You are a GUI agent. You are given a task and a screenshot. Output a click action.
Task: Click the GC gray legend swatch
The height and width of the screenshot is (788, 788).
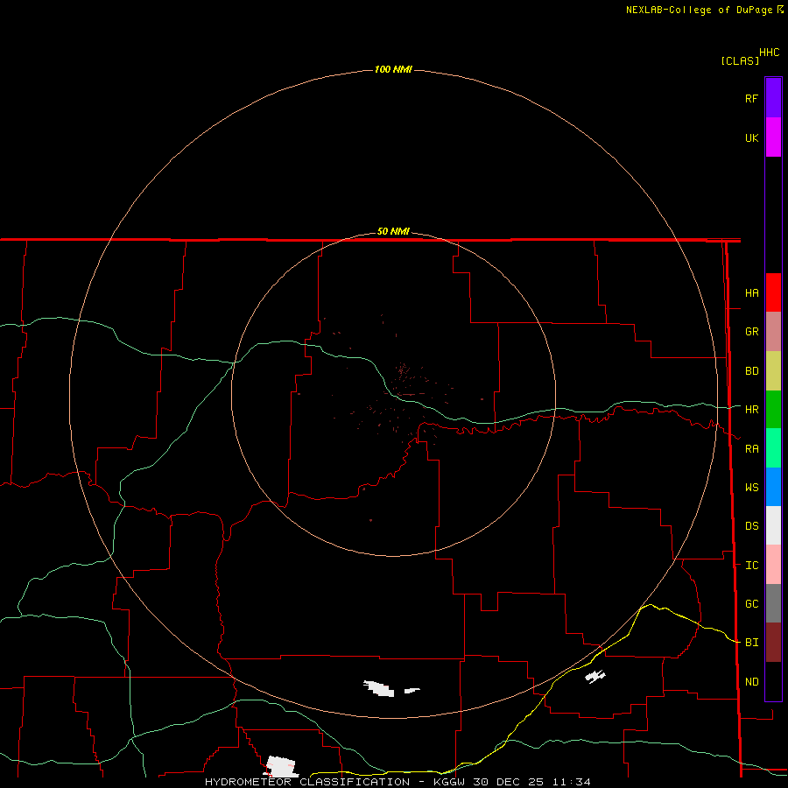(x=773, y=603)
